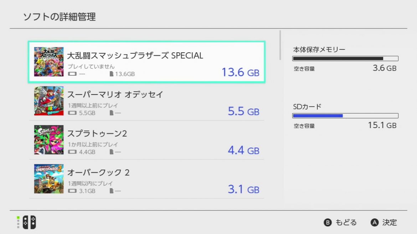The image size is (417, 234).
Task: Click the Joy-Con controller icon
Action: (29, 223)
